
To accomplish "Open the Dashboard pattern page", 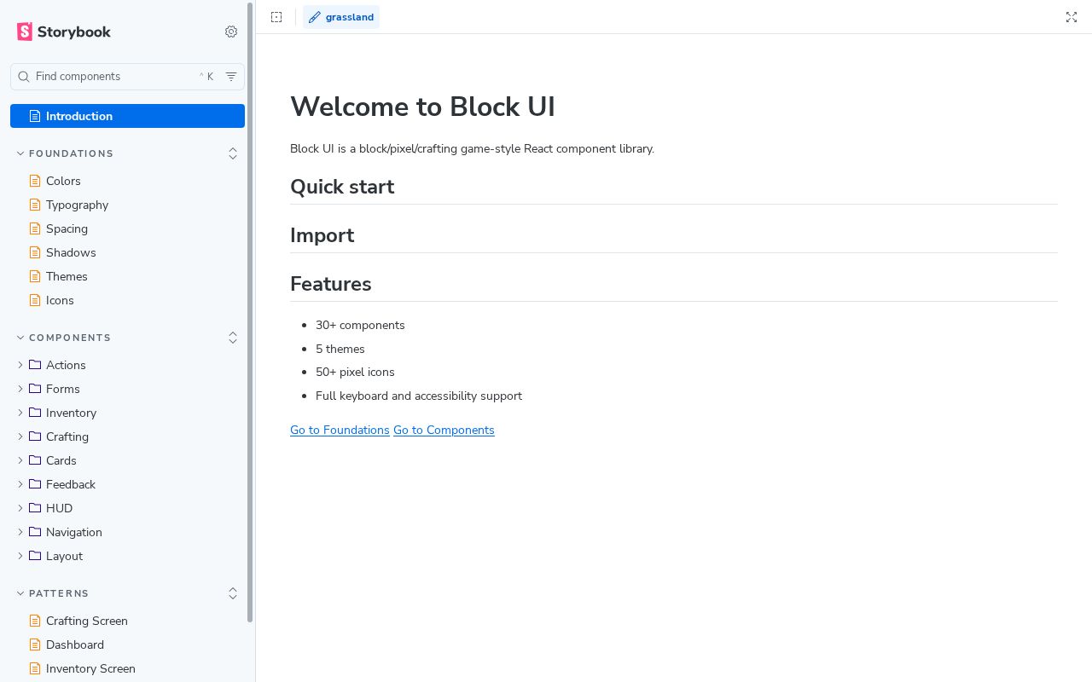I will coord(127,644).
